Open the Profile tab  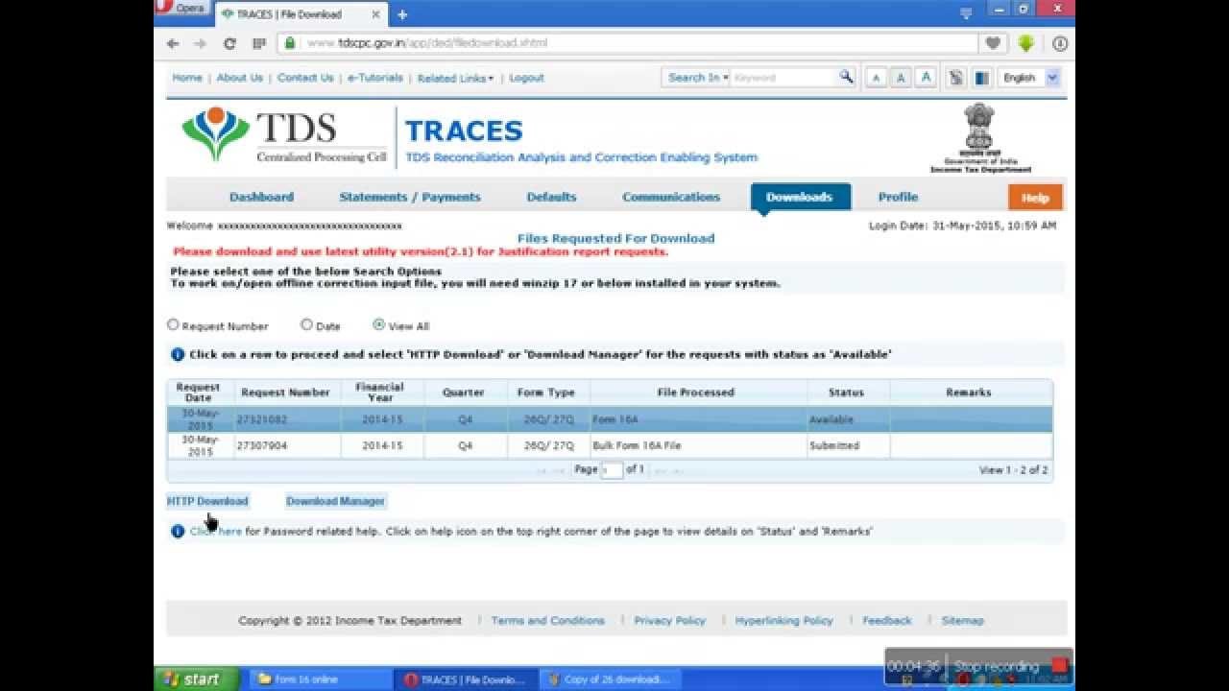coord(898,197)
